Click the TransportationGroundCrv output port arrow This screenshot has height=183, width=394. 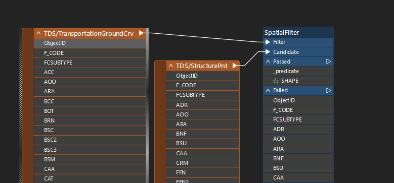tap(142, 33)
